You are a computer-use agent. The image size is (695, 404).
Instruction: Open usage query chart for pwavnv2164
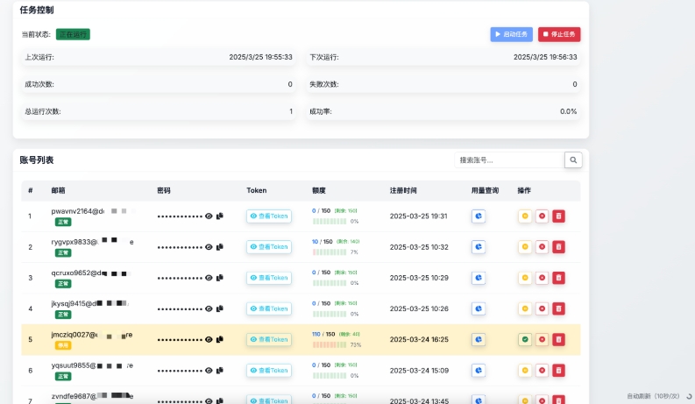point(479,216)
